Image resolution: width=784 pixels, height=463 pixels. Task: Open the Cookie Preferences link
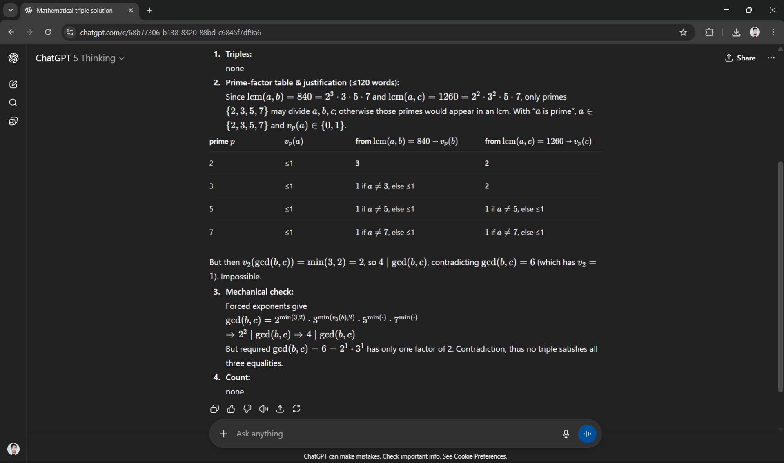(x=480, y=456)
